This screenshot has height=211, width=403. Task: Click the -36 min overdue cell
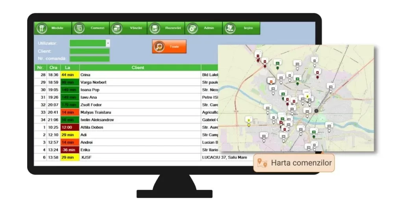[x=70, y=150]
